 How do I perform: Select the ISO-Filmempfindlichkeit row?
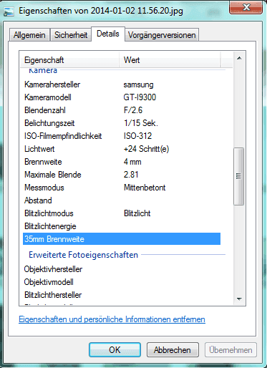point(122,136)
